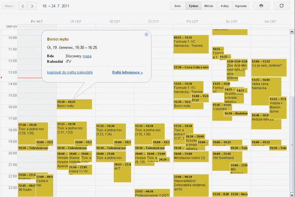Screen dimensions: 295x197
Task: Open the 15:00 Bratr event on Friday
Action: 200,98
